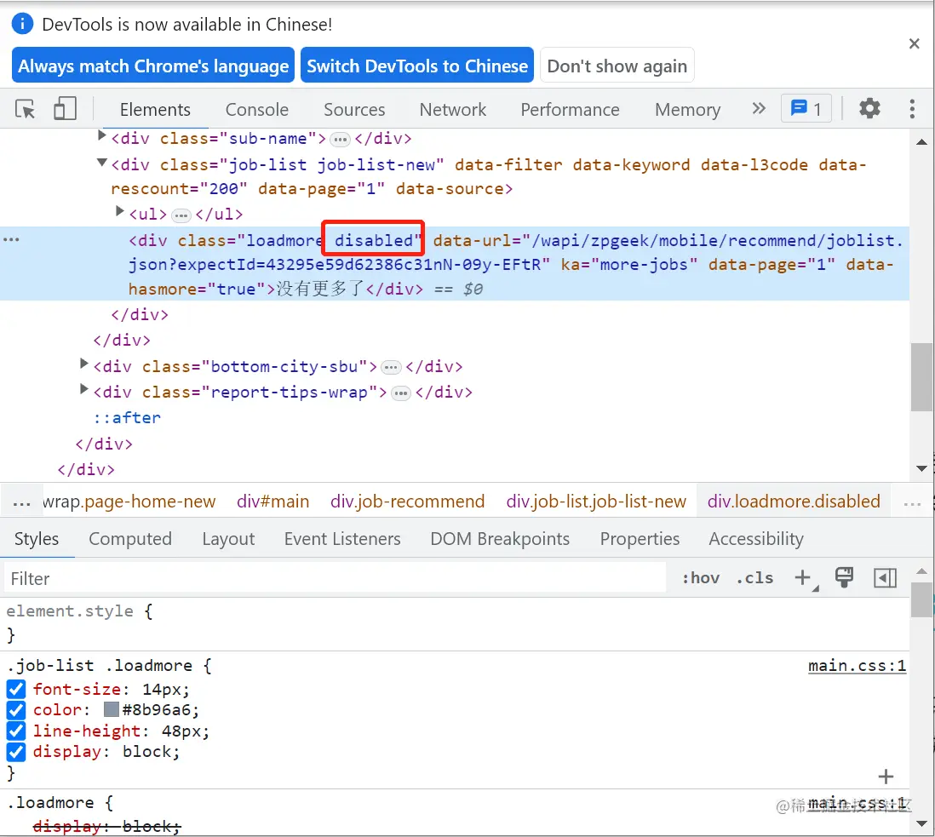Dock DevTools using the dock side icon
Image resolution: width=935 pixels, height=837 pixels.
pyautogui.click(x=885, y=578)
